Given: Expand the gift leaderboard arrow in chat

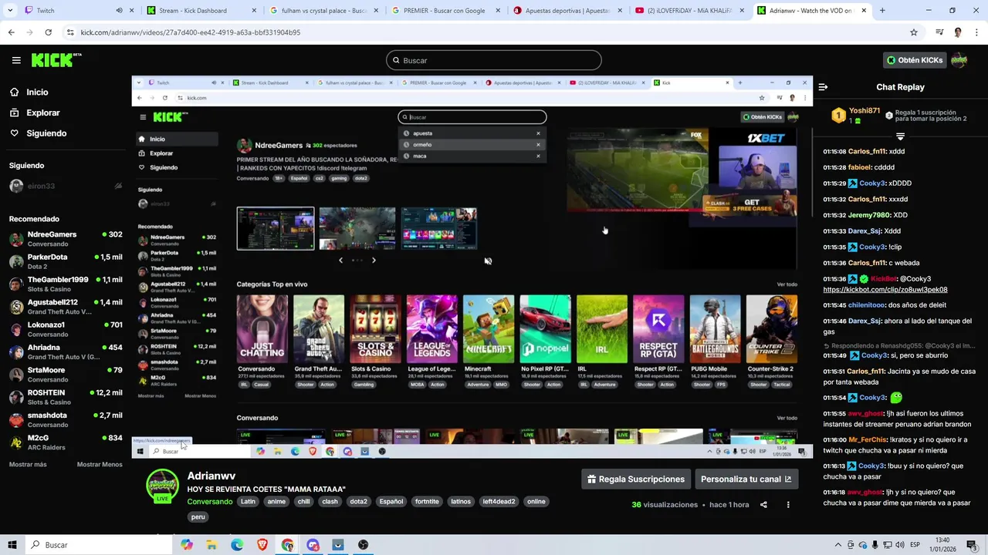Looking at the screenshot, I should click(x=900, y=136).
